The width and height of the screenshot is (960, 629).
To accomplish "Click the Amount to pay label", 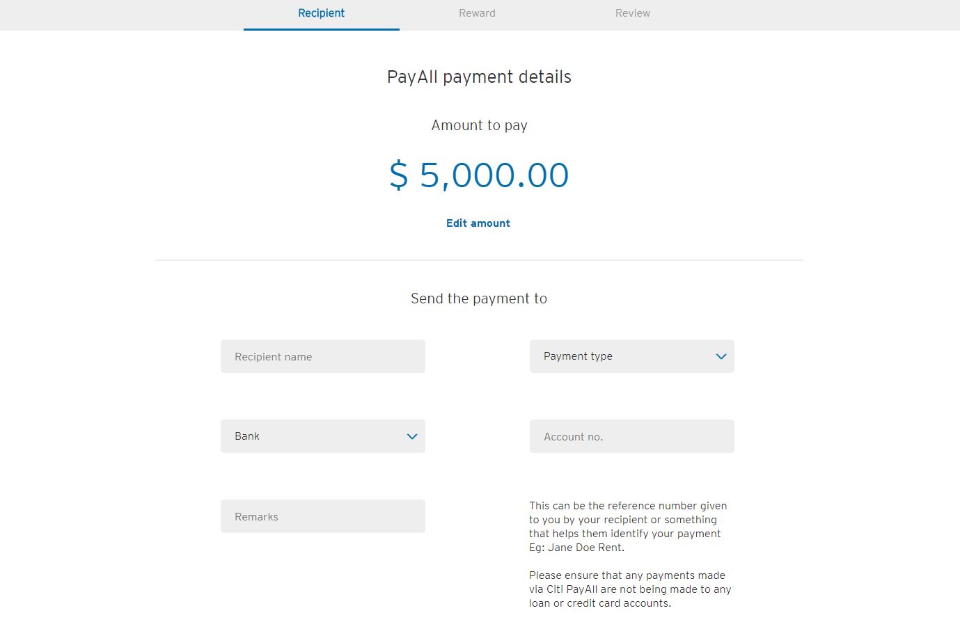I will click(479, 125).
